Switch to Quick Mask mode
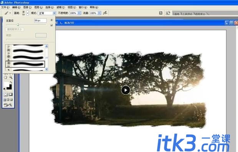The image size is (238, 152). [x=10, y=94]
